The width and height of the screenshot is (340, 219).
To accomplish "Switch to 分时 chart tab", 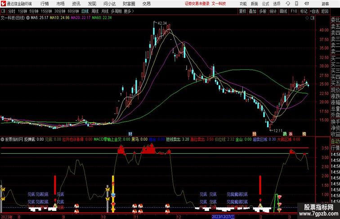I will tap(12, 11).
